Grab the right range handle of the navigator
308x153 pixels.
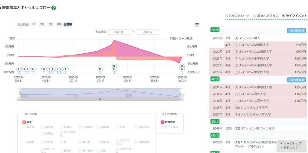180,93
